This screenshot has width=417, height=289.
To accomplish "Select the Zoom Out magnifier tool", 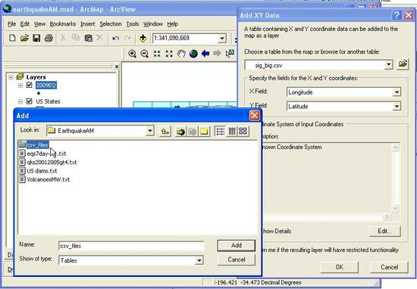I will (144, 54).
